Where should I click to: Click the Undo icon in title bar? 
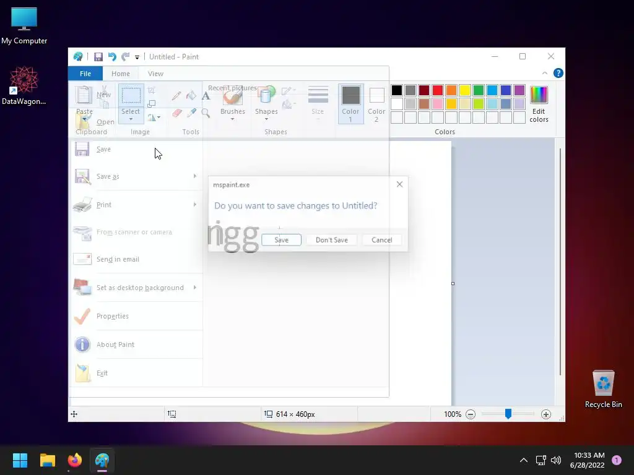tap(112, 57)
